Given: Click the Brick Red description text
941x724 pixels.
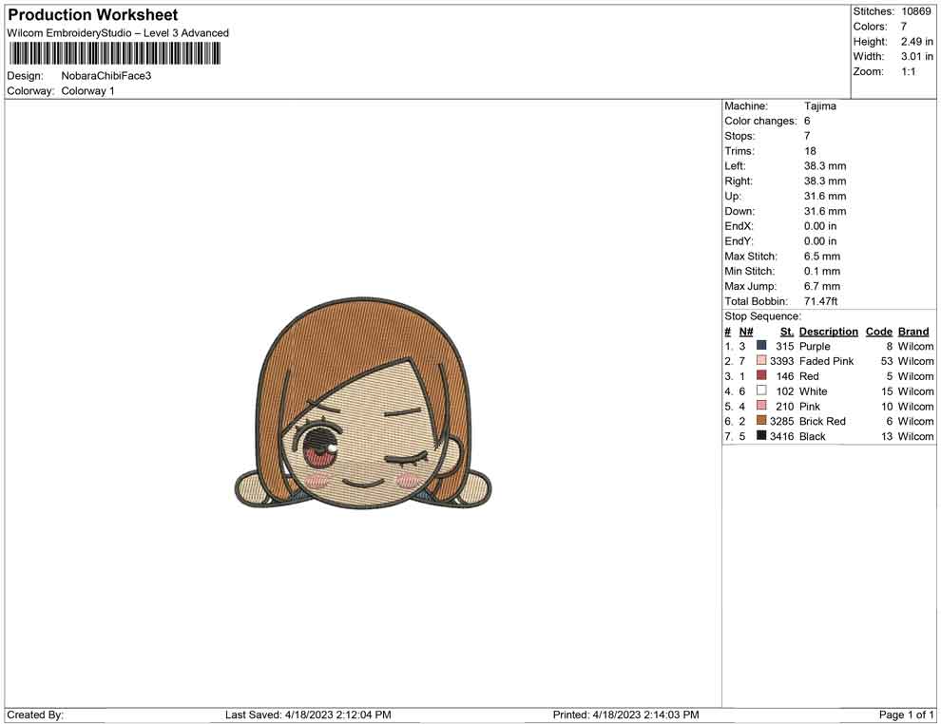Looking at the screenshot, I should pyautogui.click(x=822, y=421).
